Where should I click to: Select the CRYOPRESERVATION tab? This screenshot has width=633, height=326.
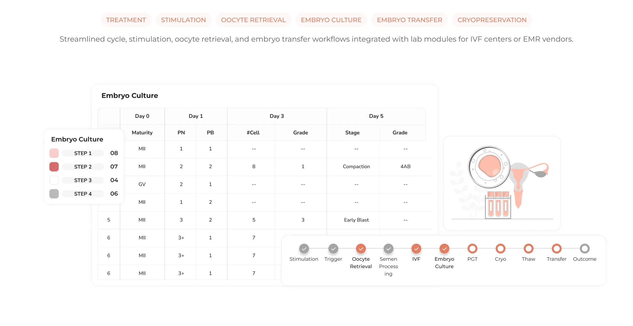492,20
